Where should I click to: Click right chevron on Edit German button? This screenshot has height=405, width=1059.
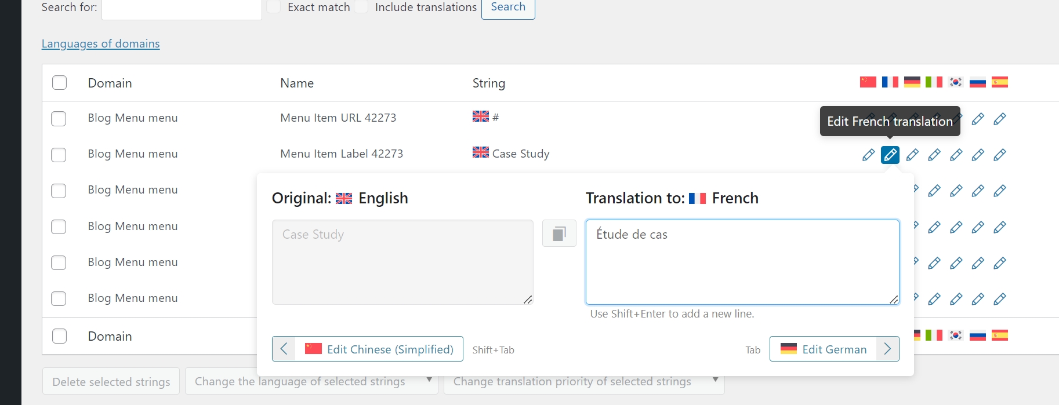887,349
